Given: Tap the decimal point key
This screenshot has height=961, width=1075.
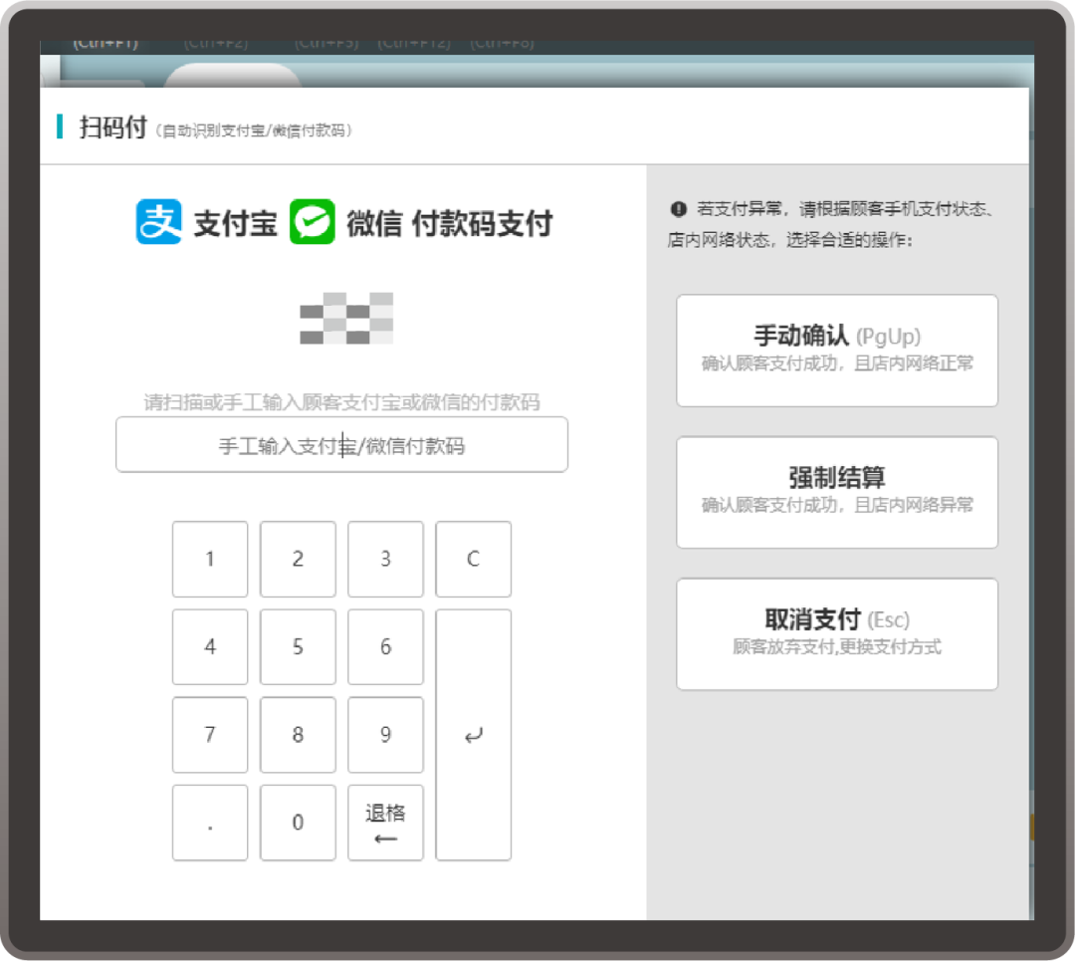Looking at the screenshot, I should (210, 823).
